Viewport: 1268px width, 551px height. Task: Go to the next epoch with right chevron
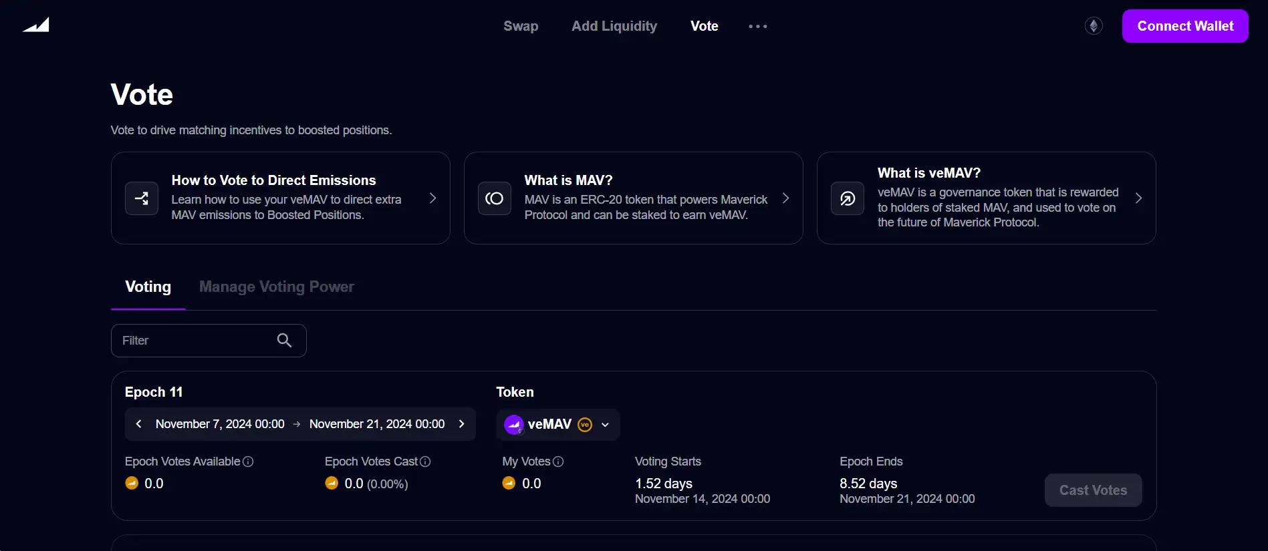click(461, 424)
